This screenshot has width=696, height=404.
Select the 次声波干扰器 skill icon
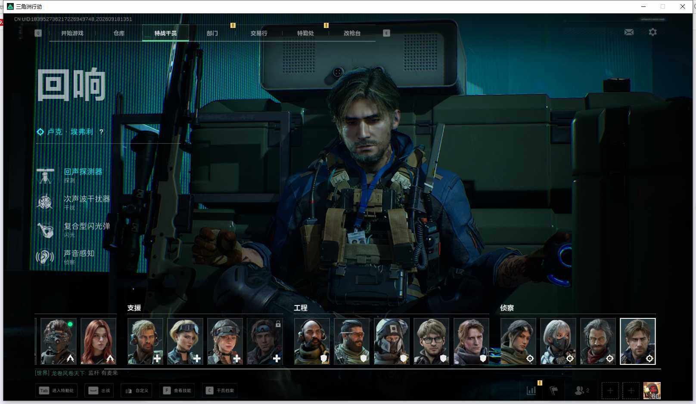pyautogui.click(x=45, y=203)
